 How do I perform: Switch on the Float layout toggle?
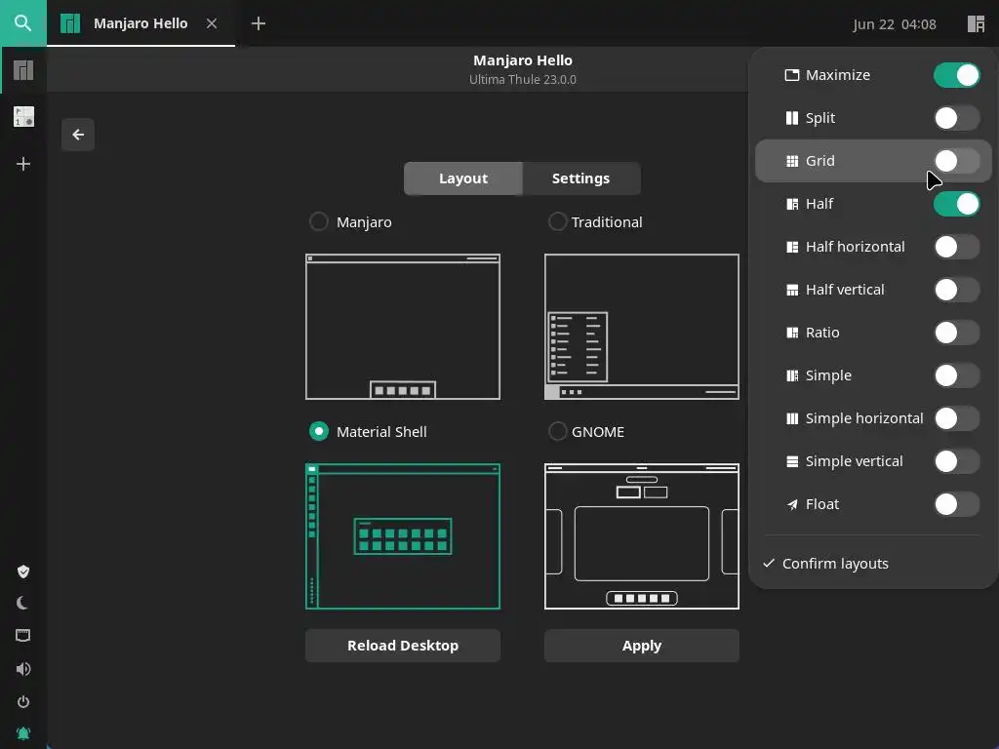click(956, 504)
